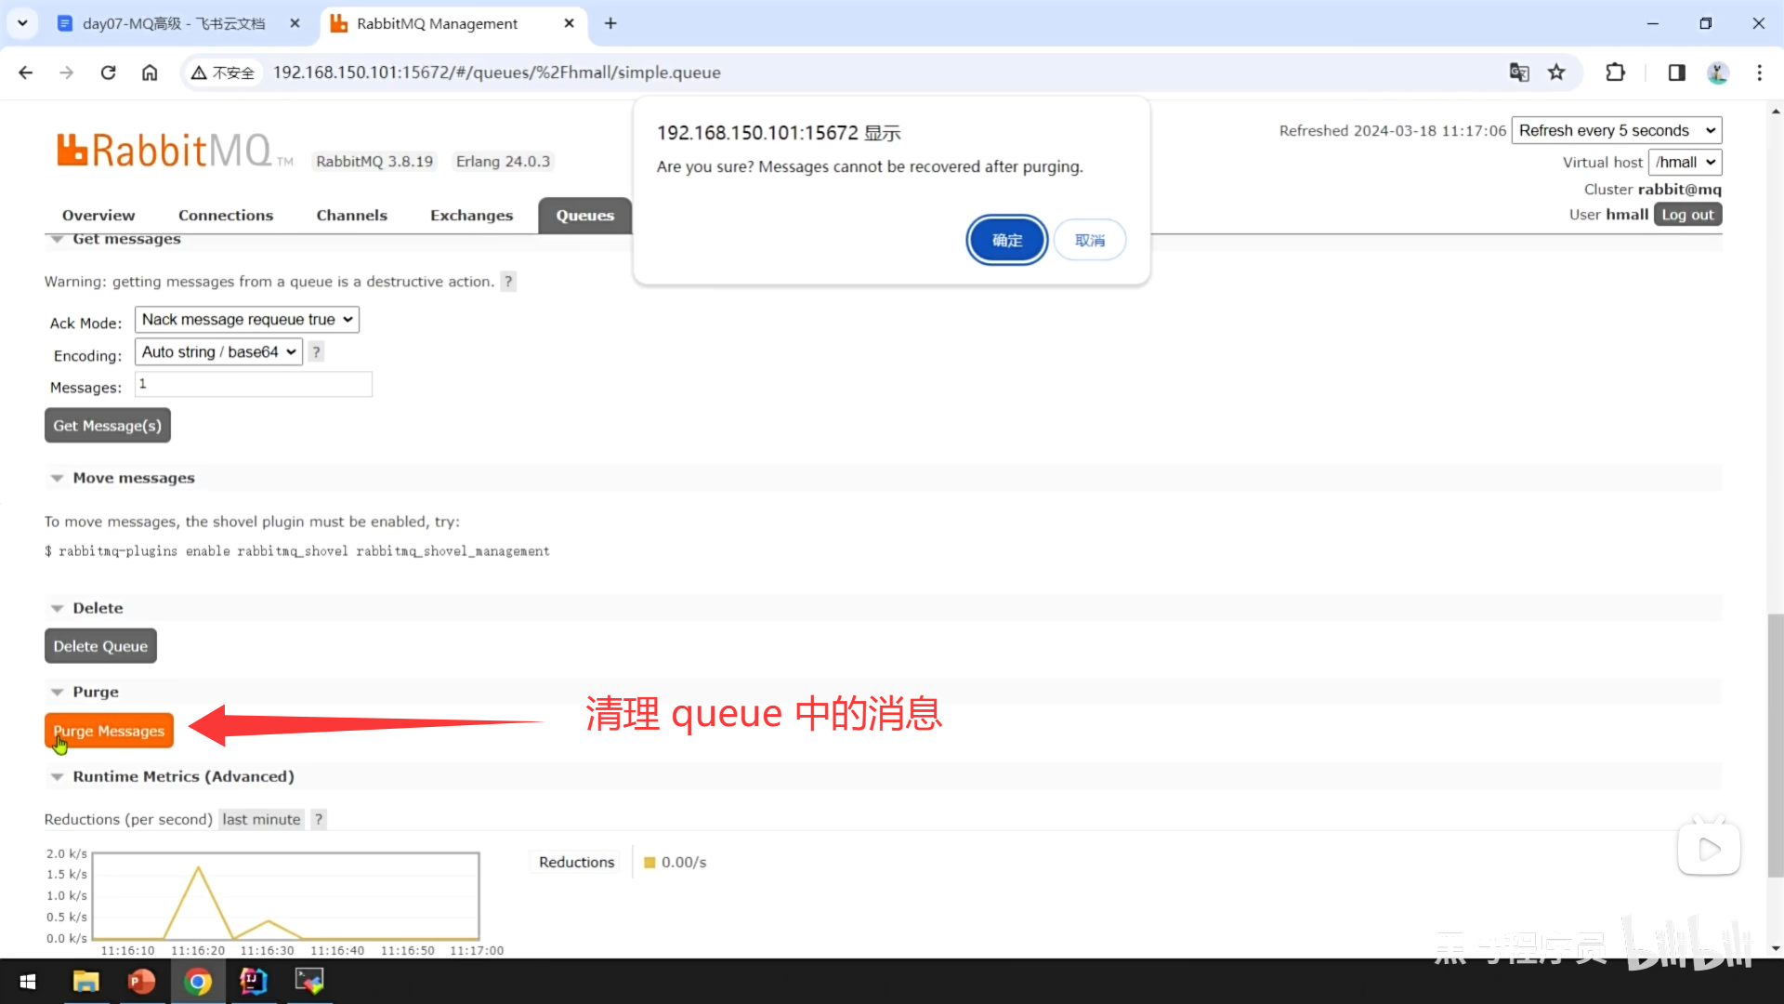Viewport: 1784px width, 1004px height.
Task: Switch to the day07-MQ browser tab
Action: click(174, 23)
